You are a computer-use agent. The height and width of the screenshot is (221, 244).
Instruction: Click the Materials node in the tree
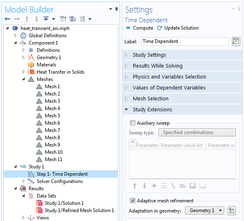click(x=46, y=65)
